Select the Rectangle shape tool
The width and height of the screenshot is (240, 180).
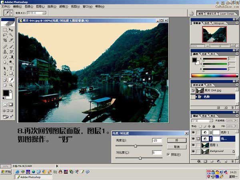(x=11, y=74)
